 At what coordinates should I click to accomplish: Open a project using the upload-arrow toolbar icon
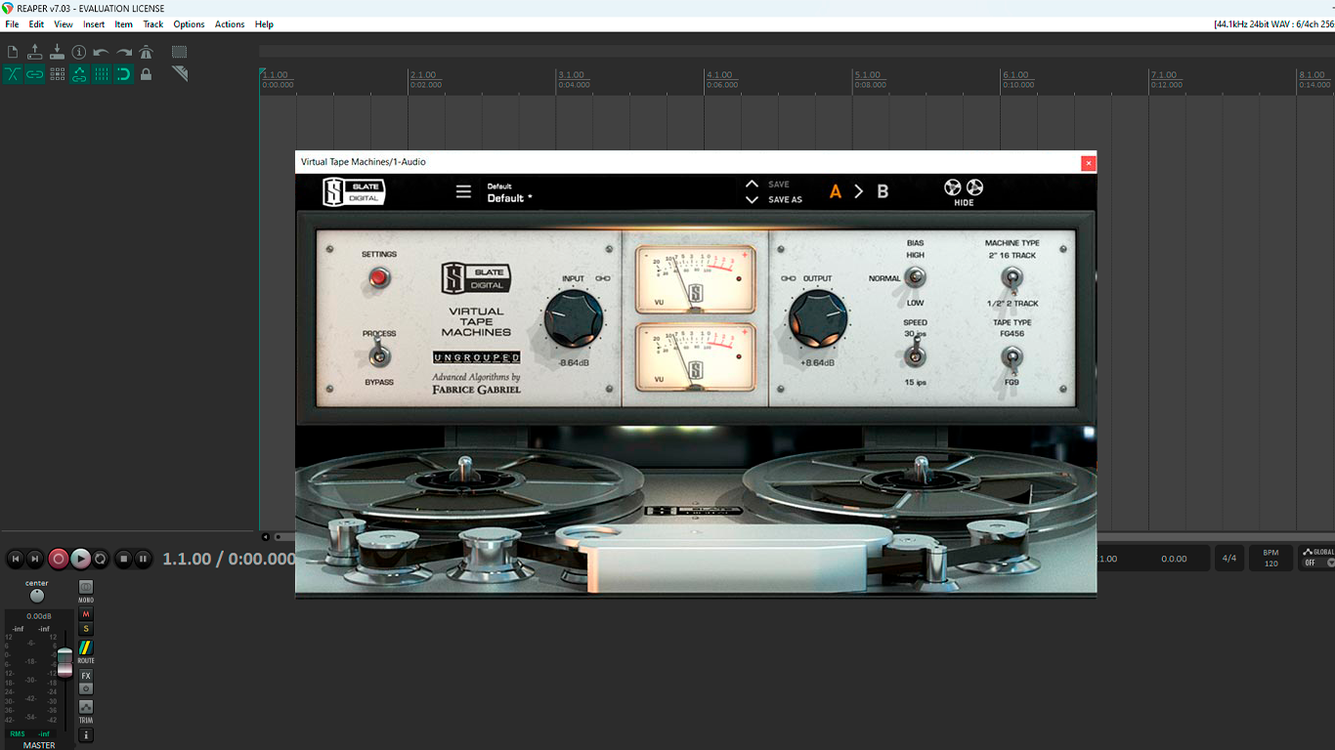(35, 52)
